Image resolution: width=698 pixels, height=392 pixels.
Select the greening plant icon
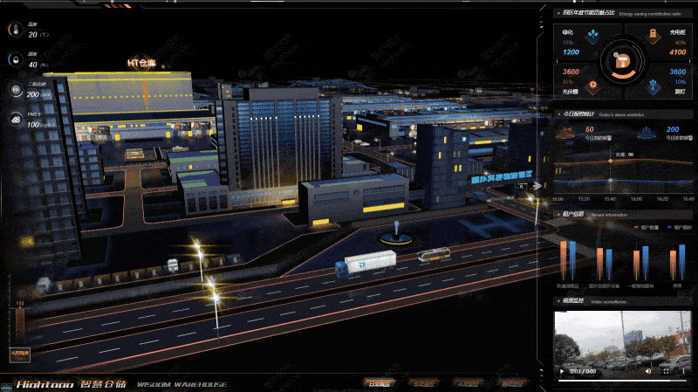pos(592,38)
